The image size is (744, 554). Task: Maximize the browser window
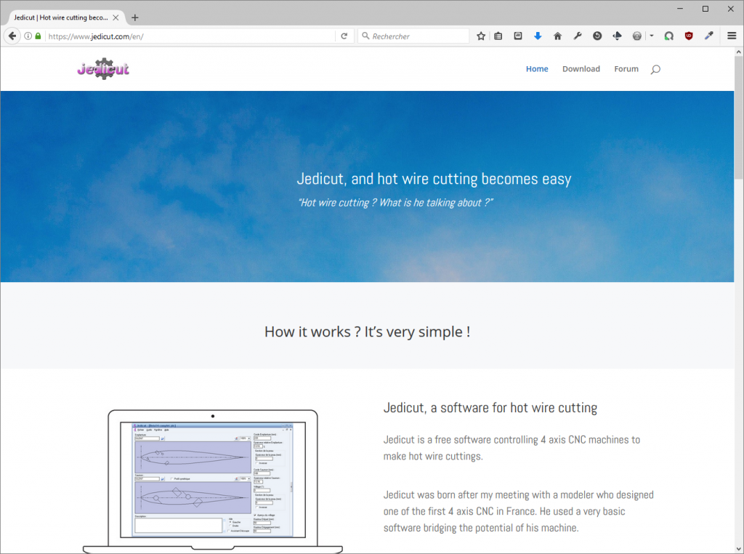(x=705, y=9)
